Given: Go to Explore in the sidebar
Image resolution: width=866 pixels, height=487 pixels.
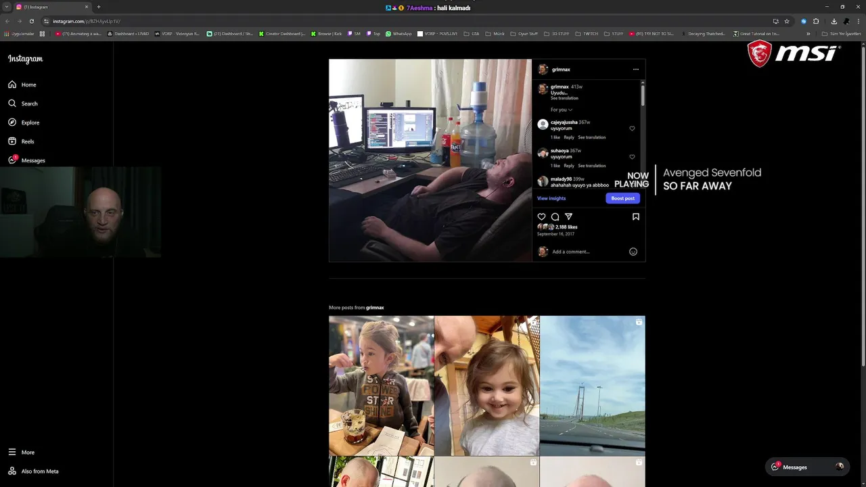Looking at the screenshot, I should coord(24,122).
